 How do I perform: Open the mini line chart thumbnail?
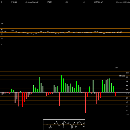coord(64,125)
